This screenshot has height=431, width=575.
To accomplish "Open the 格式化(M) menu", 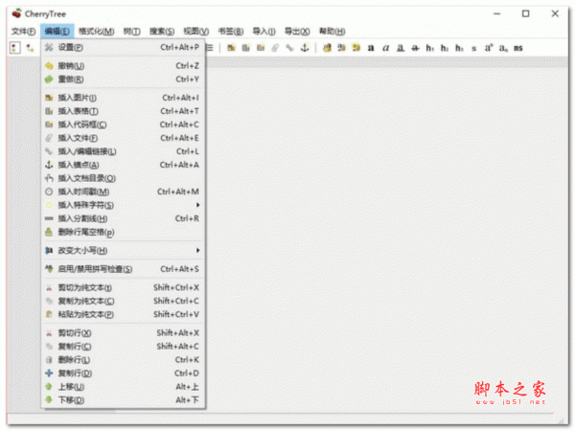I will [95, 31].
